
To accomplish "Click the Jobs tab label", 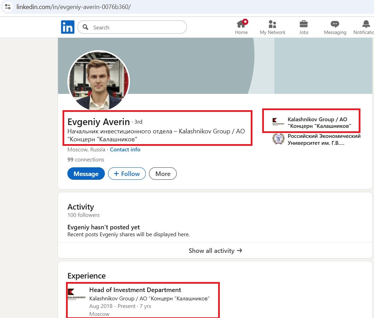I will [304, 32].
